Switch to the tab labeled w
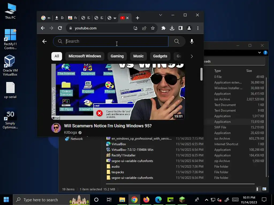This screenshot has width=274, height=205. pyautogui.click(x=112, y=18)
